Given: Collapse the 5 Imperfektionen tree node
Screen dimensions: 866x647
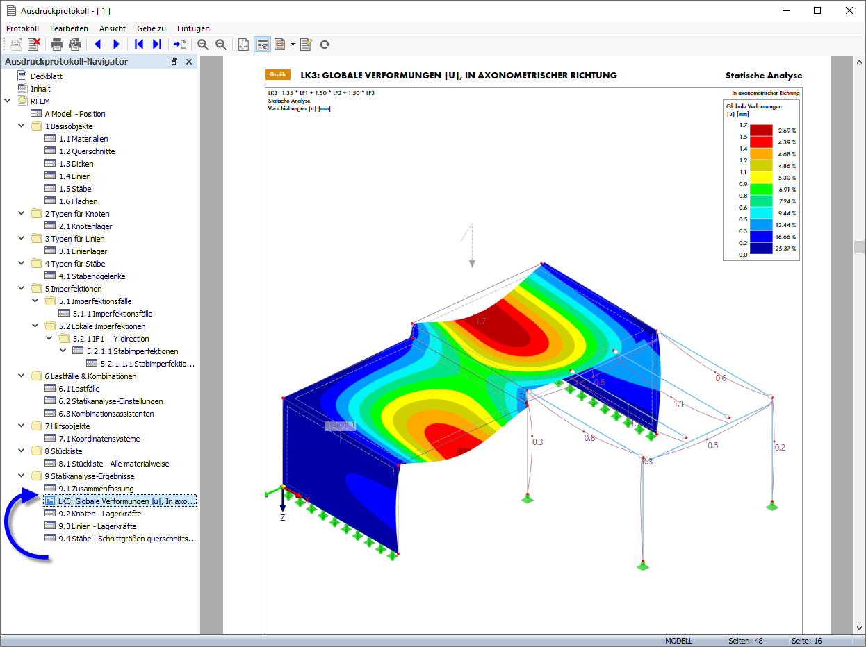Looking at the screenshot, I should [21, 289].
